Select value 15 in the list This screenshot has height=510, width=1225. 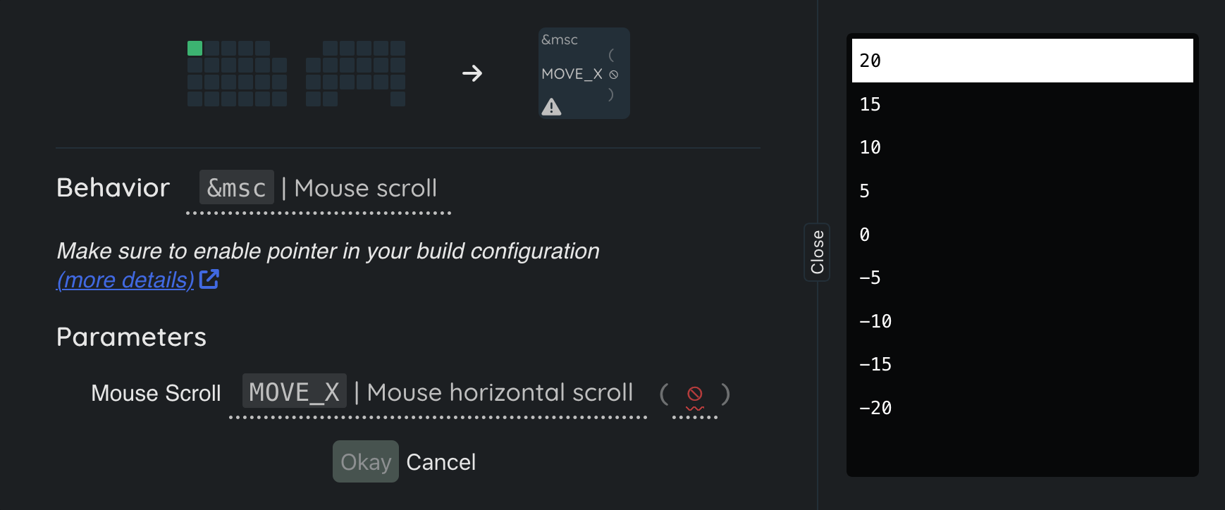pos(1022,104)
